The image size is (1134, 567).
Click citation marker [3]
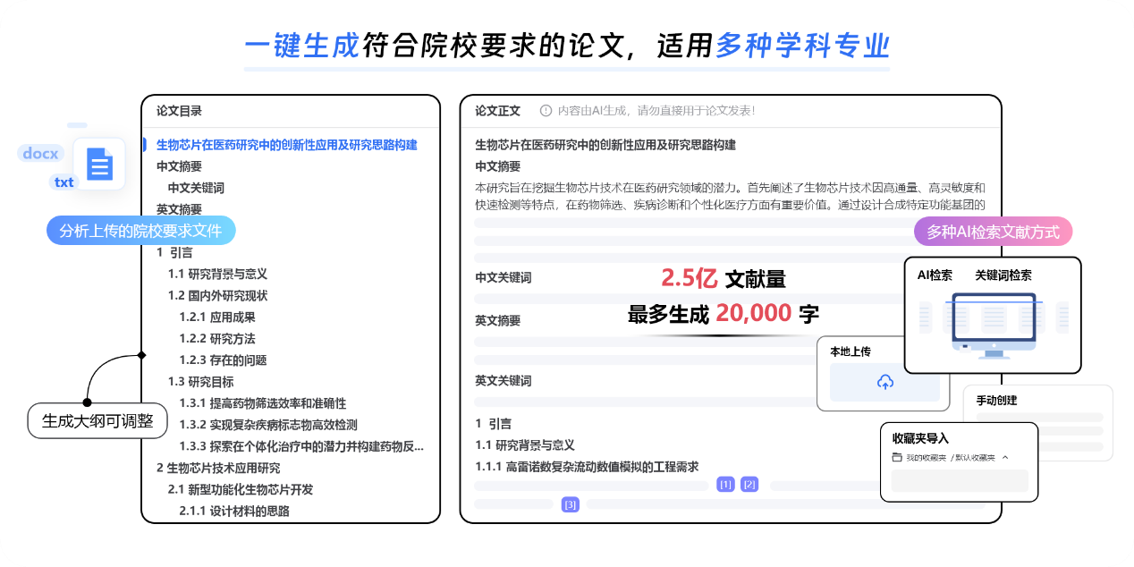click(570, 504)
